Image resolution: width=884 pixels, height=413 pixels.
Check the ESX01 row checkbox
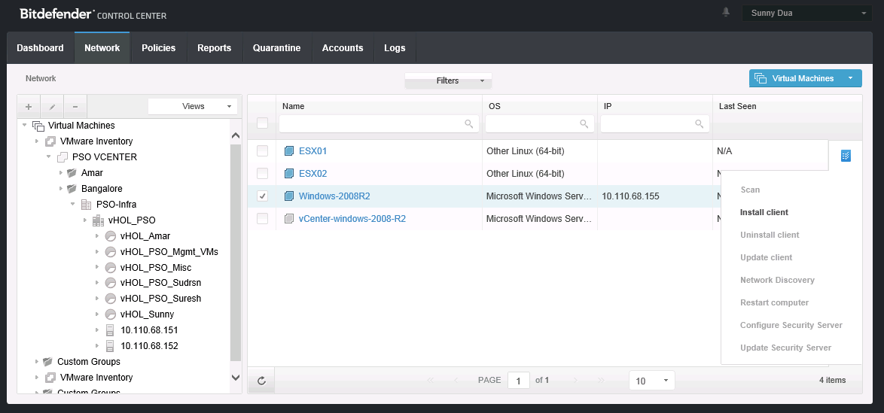click(x=262, y=151)
